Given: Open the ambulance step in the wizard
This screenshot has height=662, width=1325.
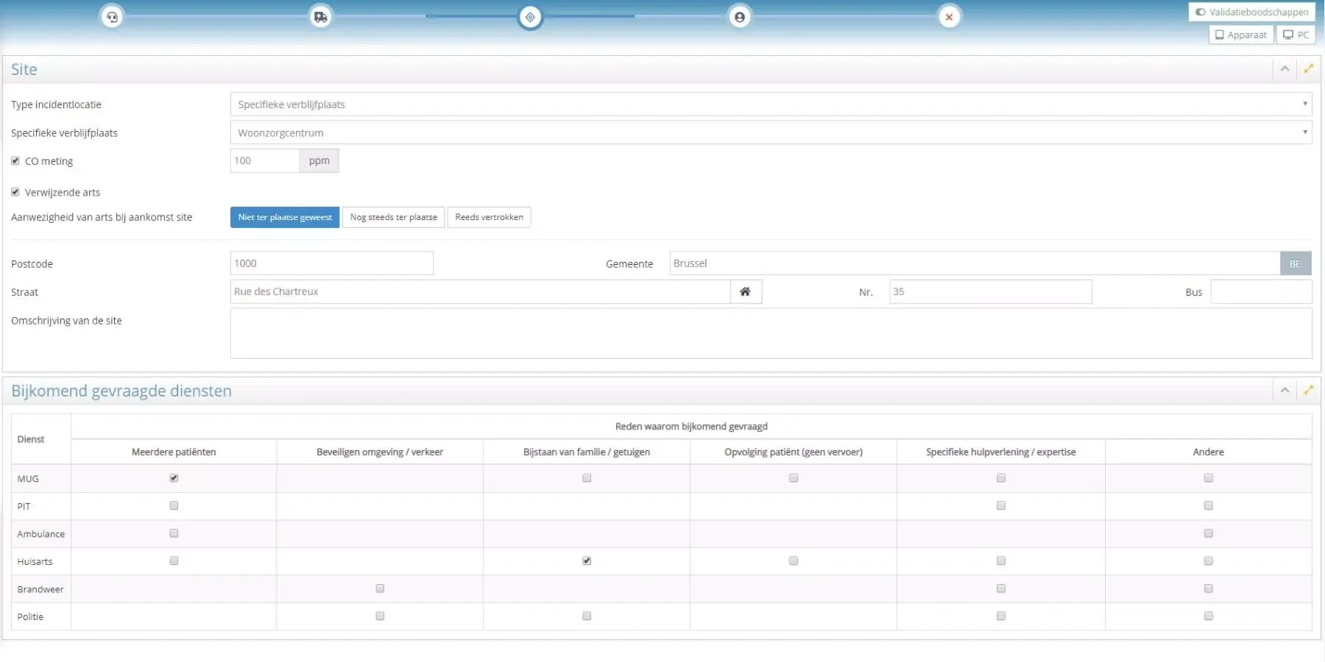Looking at the screenshot, I should (320, 17).
